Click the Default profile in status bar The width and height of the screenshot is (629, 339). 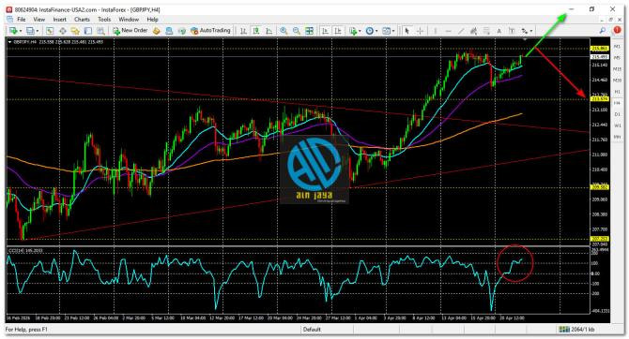pyautogui.click(x=312, y=330)
